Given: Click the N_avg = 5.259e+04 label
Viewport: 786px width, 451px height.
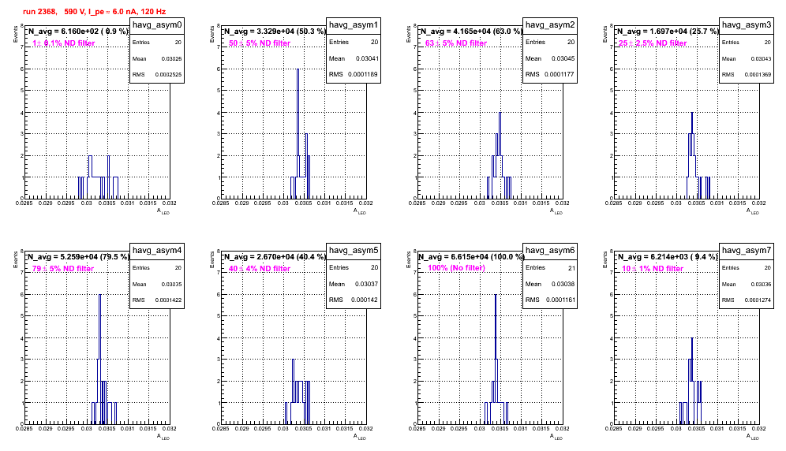Looking at the screenshot, I should coord(78,257).
